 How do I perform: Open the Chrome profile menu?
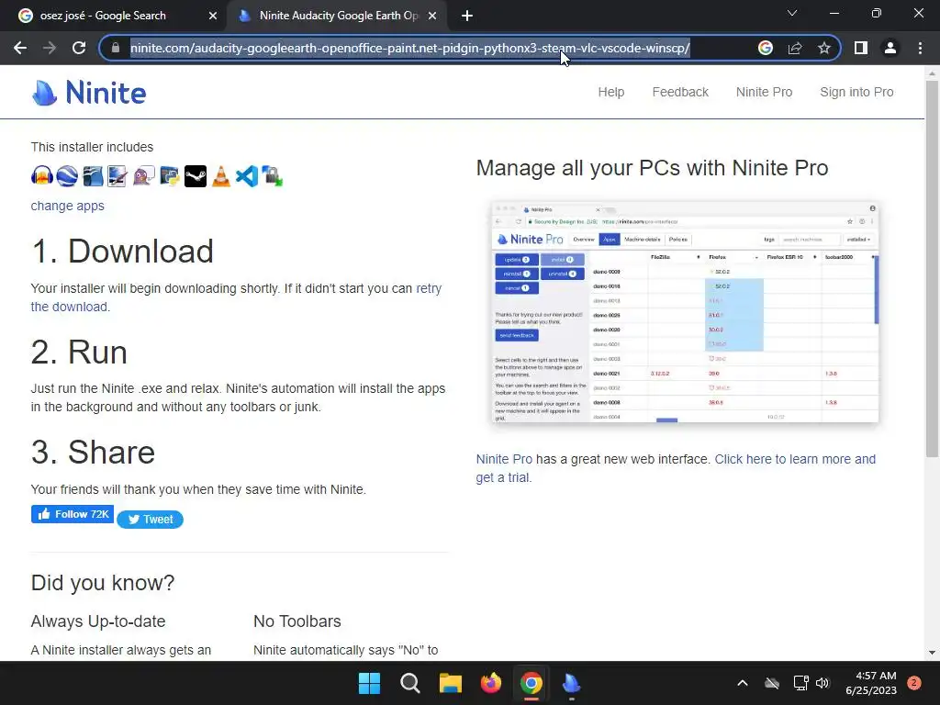tap(890, 48)
